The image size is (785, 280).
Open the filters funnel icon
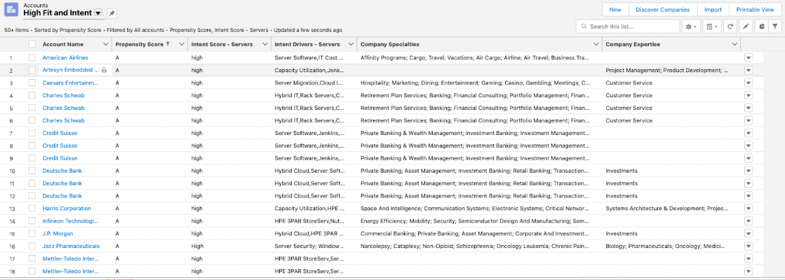tap(776, 26)
